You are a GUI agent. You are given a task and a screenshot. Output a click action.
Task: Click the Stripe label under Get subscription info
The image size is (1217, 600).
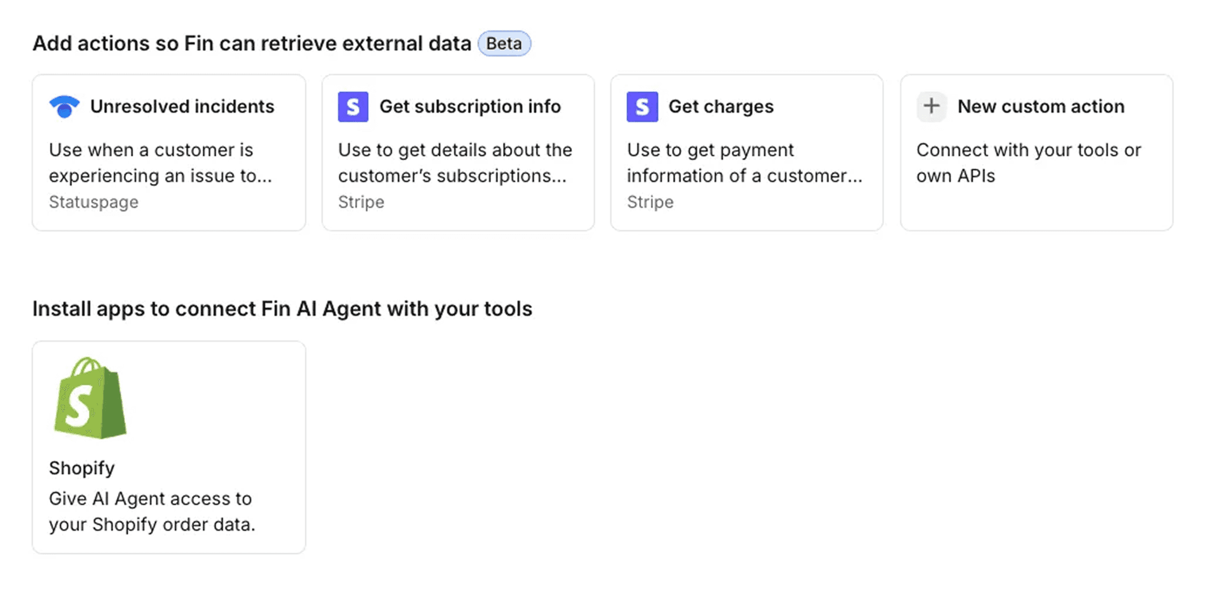(x=361, y=202)
